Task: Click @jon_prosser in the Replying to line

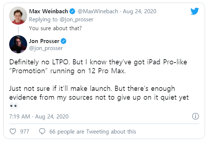Action: click(x=77, y=19)
